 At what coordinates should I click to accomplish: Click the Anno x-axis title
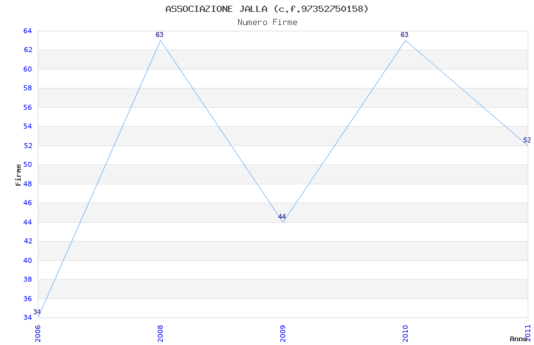coord(518,339)
